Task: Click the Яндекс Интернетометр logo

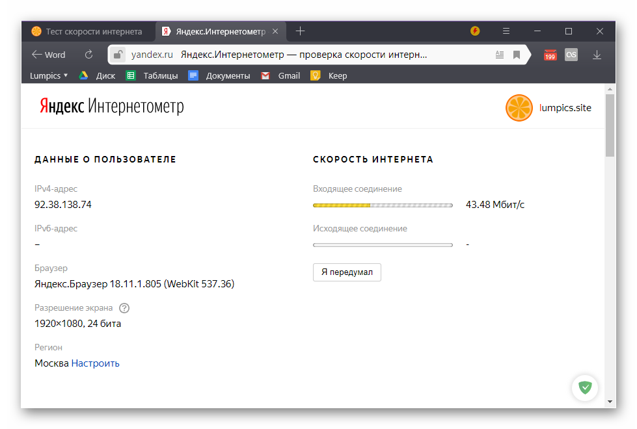Action: click(112, 107)
